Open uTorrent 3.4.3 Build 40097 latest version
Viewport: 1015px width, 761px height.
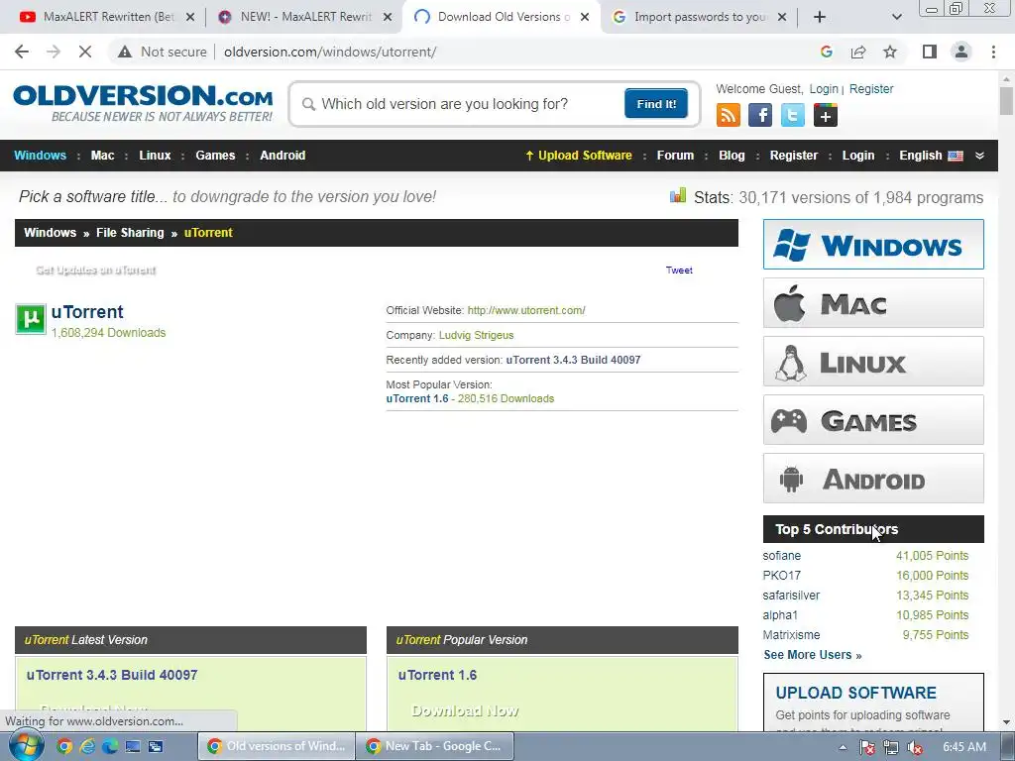pyautogui.click(x=112, y=675)
